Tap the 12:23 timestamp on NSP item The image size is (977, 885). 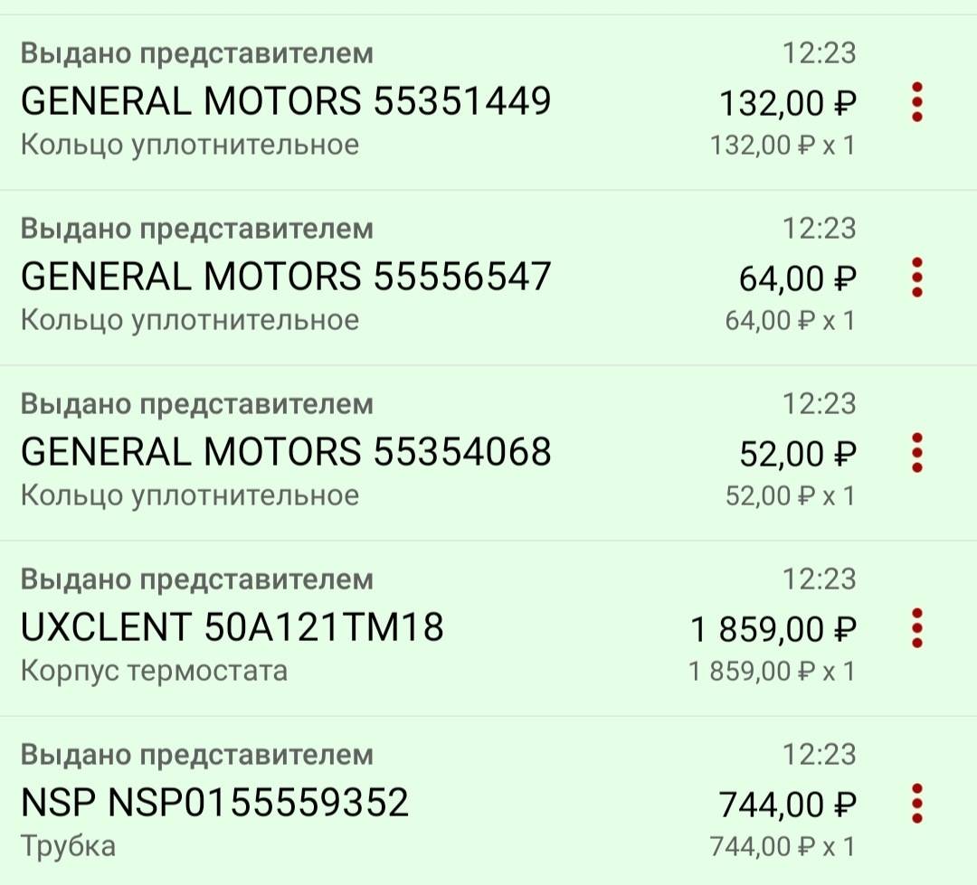[x=819, y=754]
